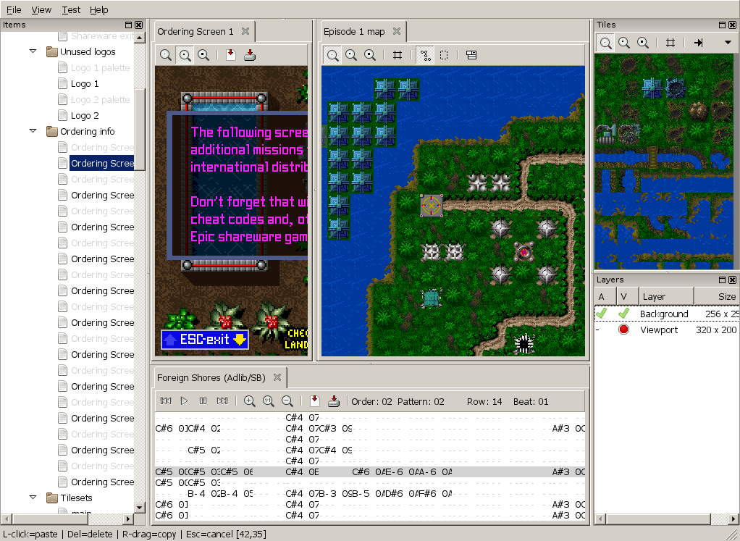Zoom out on the music pattern view
The height and width of the screenshot is (541, 740).
[x=287, y=401]
